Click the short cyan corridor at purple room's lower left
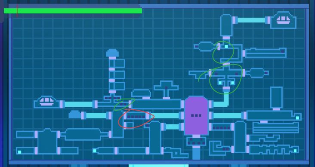Image resolution: width=315 pixels, height=167 pixels. coord(173,127)
